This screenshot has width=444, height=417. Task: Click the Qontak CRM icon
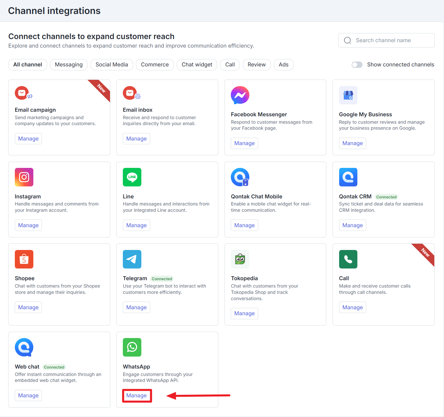coord(348,177)
